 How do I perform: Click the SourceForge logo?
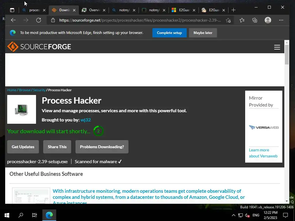click(39, 47)
